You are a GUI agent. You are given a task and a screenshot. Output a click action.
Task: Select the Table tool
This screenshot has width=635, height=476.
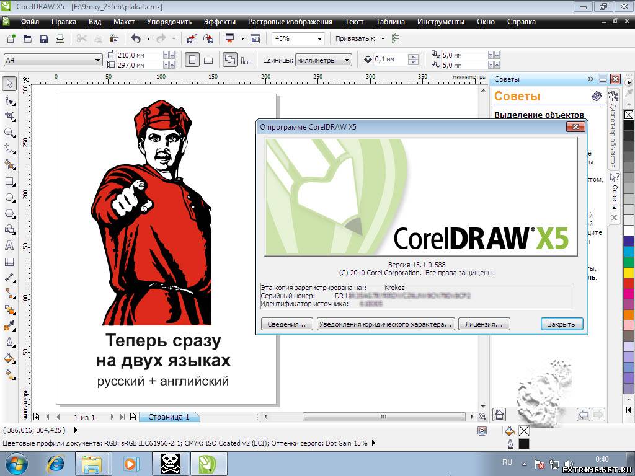click(x=9, y=262)
